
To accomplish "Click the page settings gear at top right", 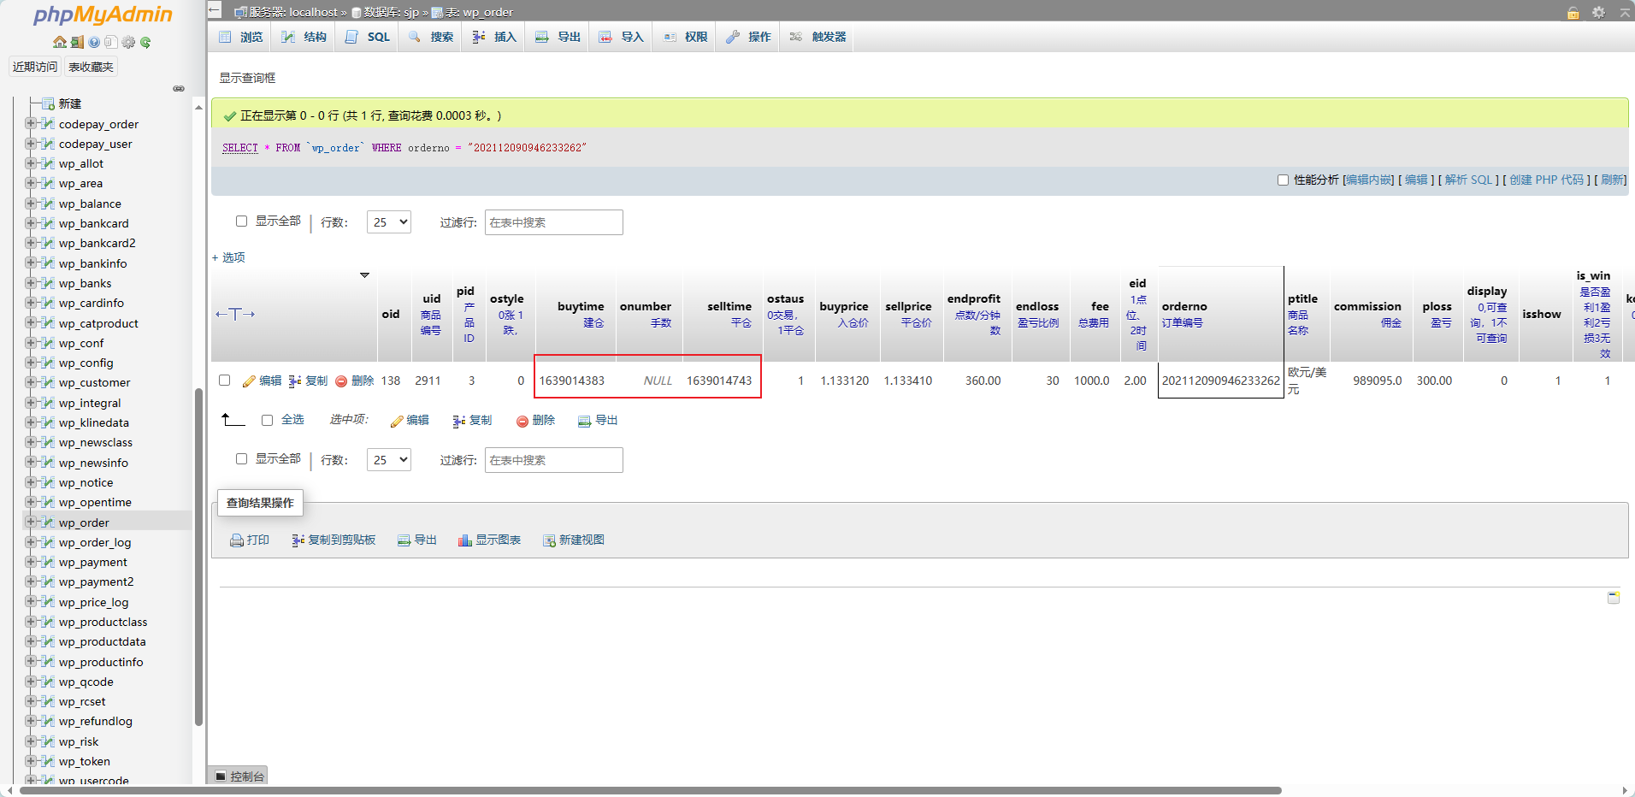I will [x=1598, y=12].
